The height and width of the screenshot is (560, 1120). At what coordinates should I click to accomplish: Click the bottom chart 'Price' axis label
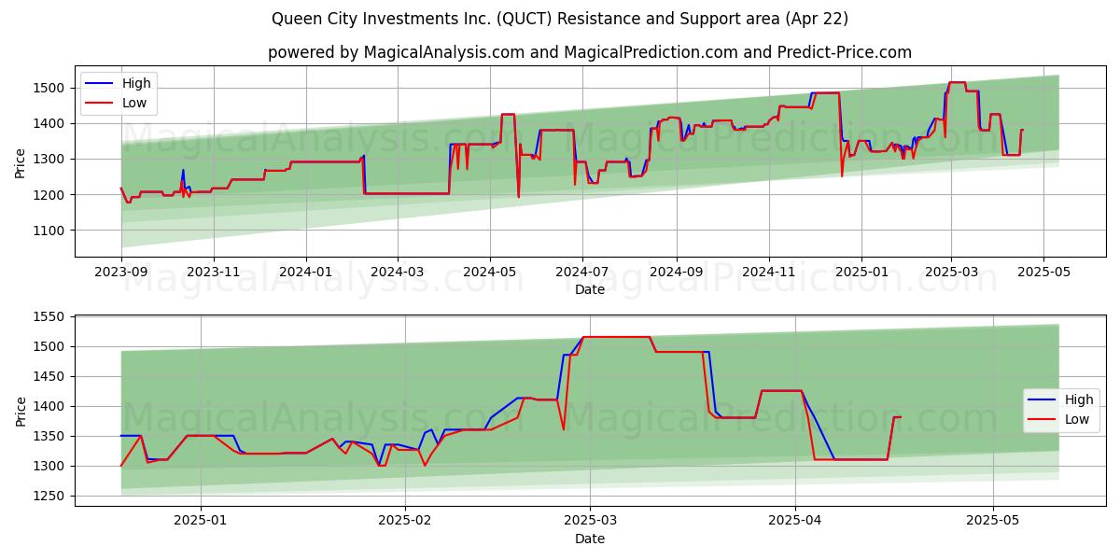click(x=21, y=411)
